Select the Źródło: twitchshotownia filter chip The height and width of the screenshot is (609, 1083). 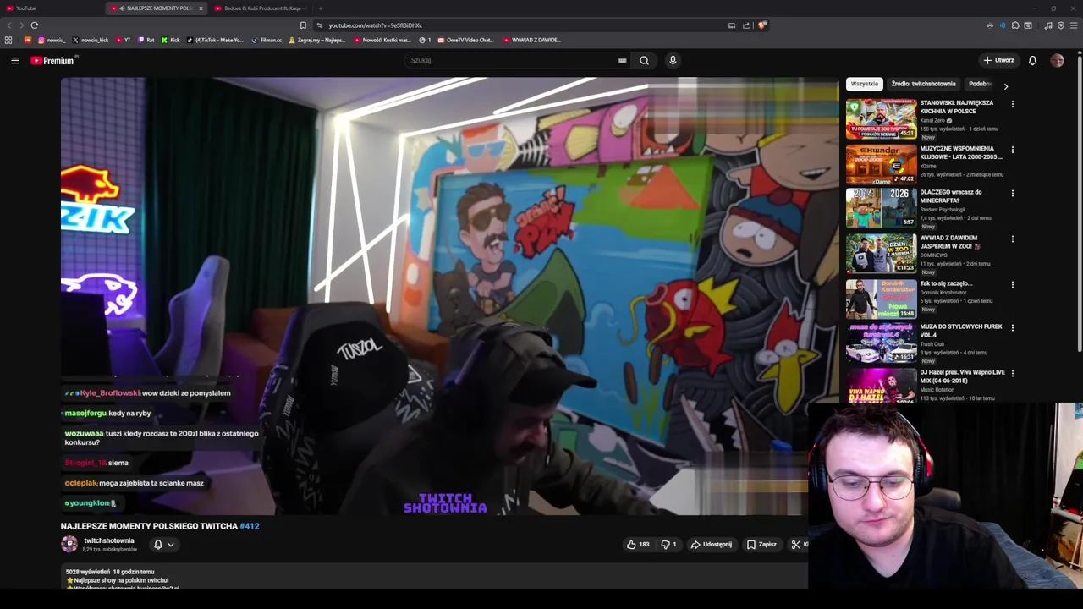click(x=923, y=84)
